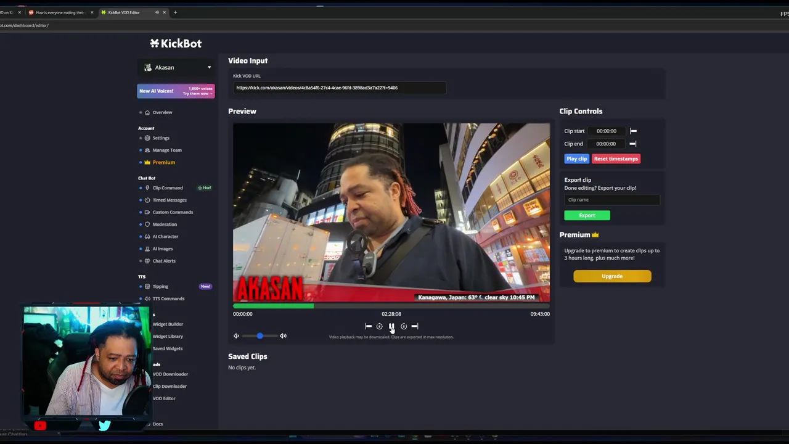This screenshot has width=789, height=444.
Task: Click the green Export button
Action: (x=587, y=215)
